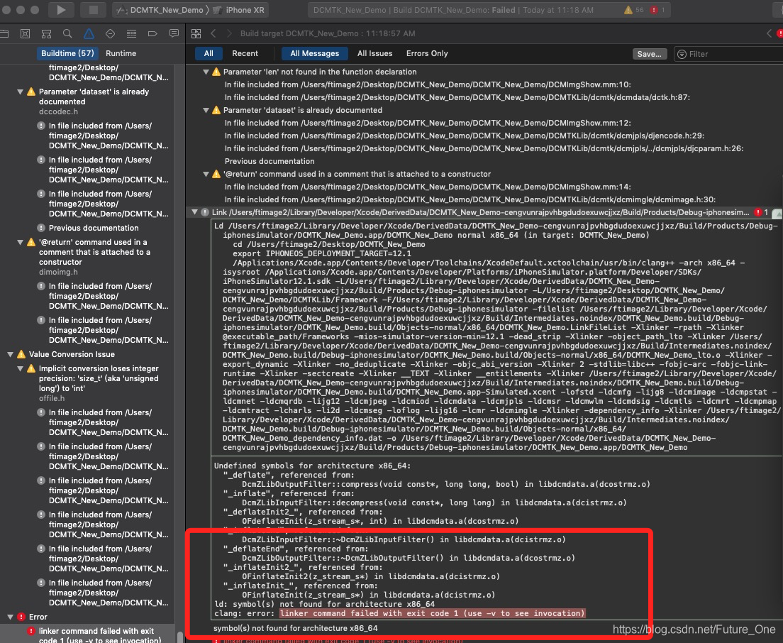Open the report navigator speech-bubble icon
Image resolution: width=783 pixels, height=643 pixels.
tap(174, 33)
